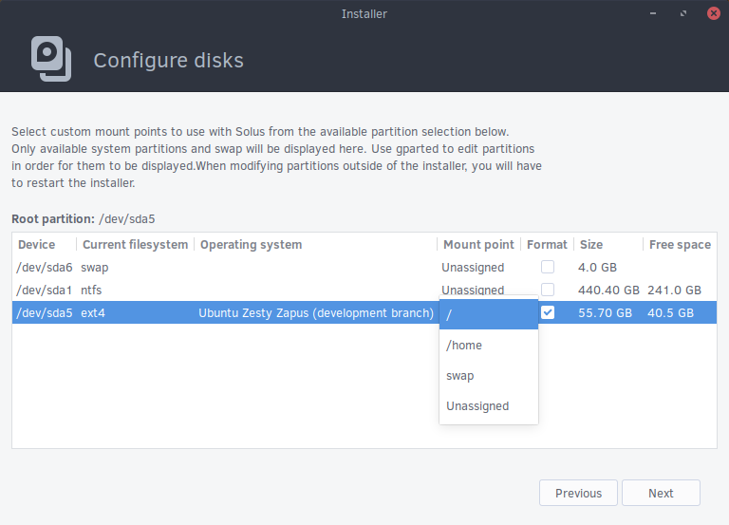Screen dimensions: 729x525
Task: Go back with Previous button
Action: click(x=578, y=493)
